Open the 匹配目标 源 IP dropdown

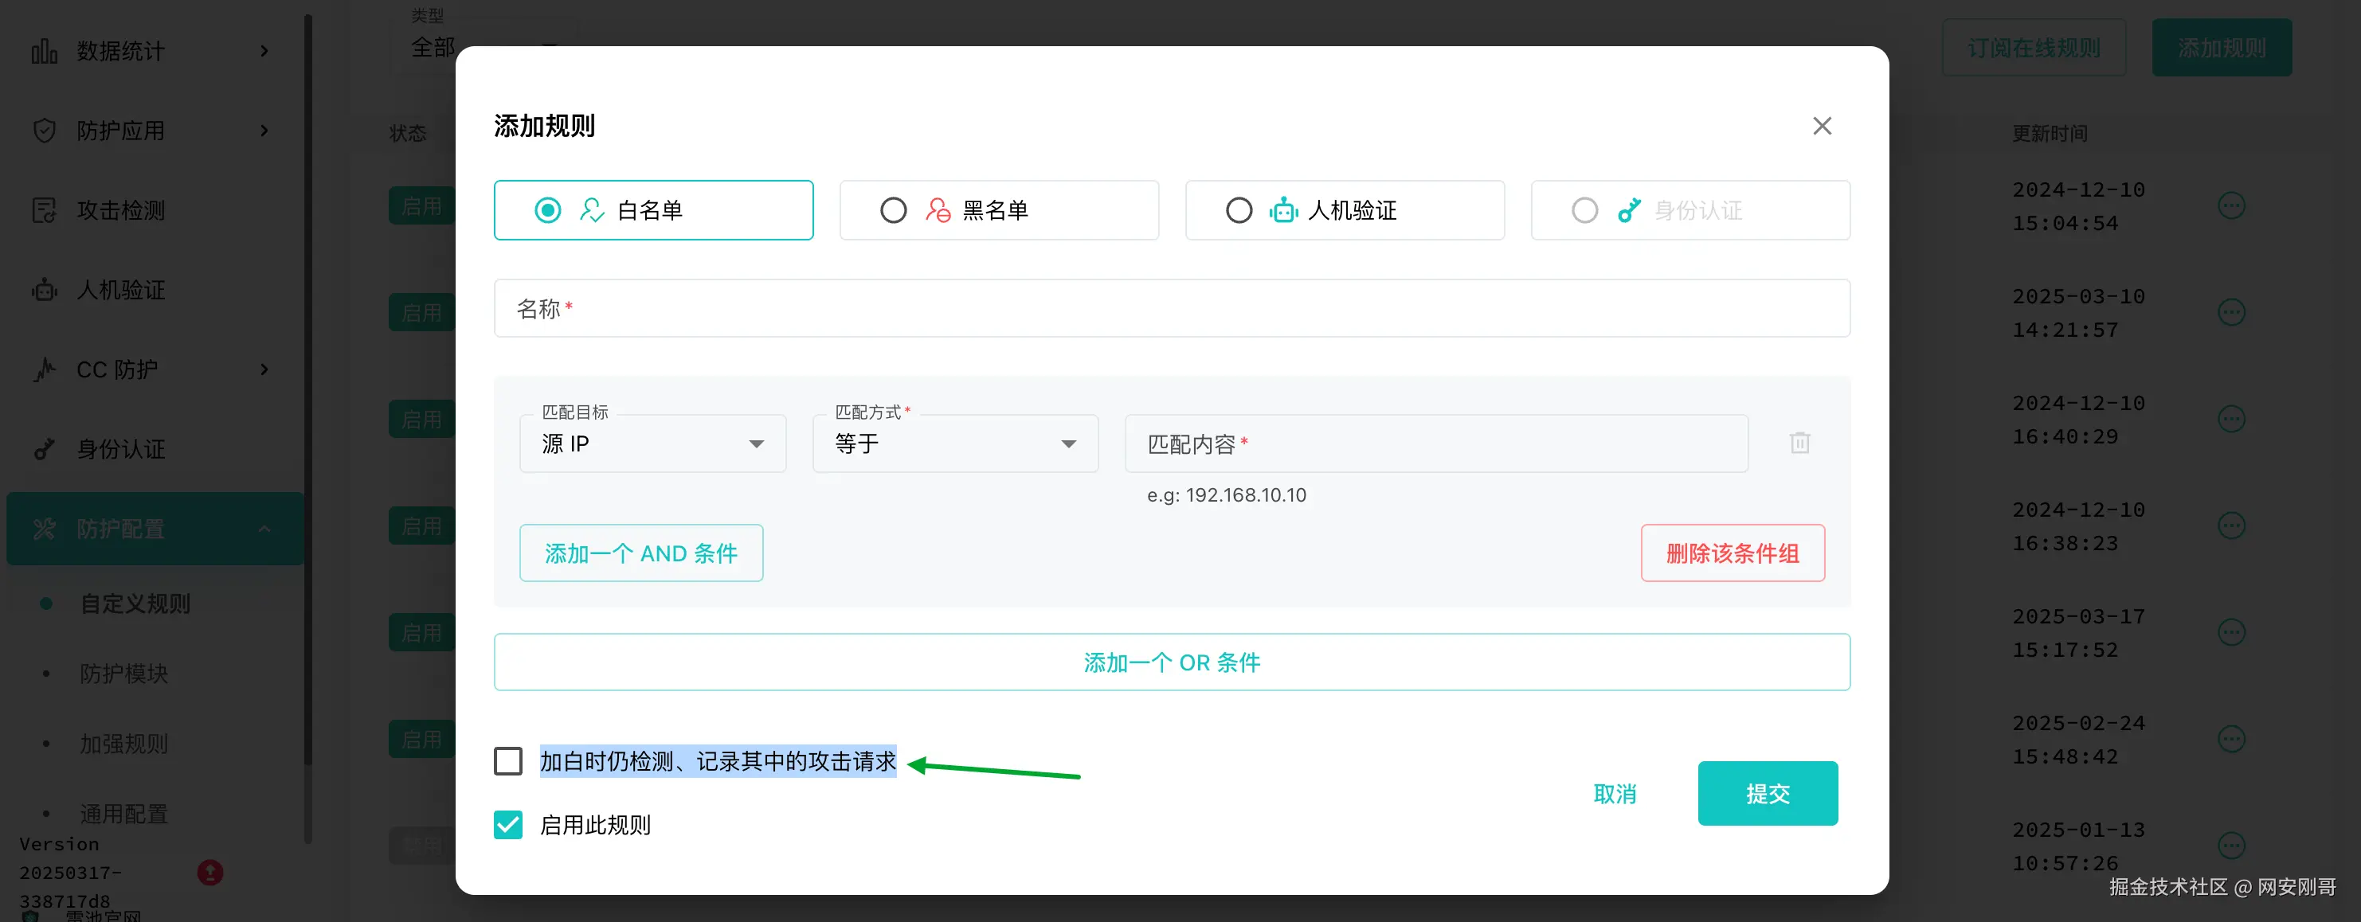[652, 444]
